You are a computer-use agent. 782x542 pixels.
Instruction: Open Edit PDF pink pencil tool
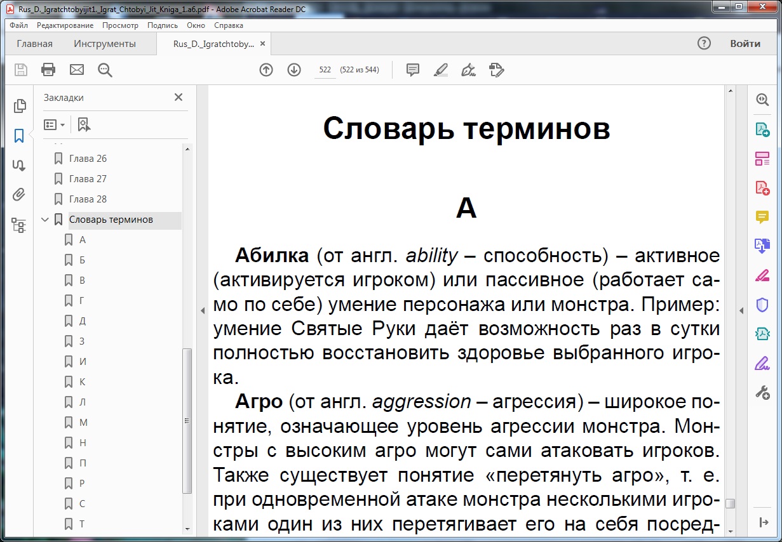point(762,275)
